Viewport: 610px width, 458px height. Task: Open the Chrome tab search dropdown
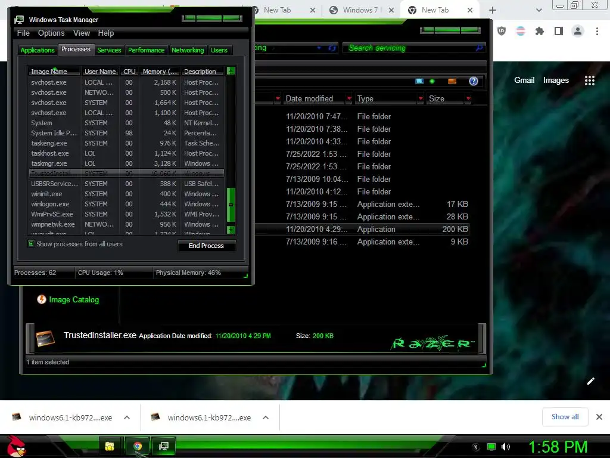(x=539, y=10)
